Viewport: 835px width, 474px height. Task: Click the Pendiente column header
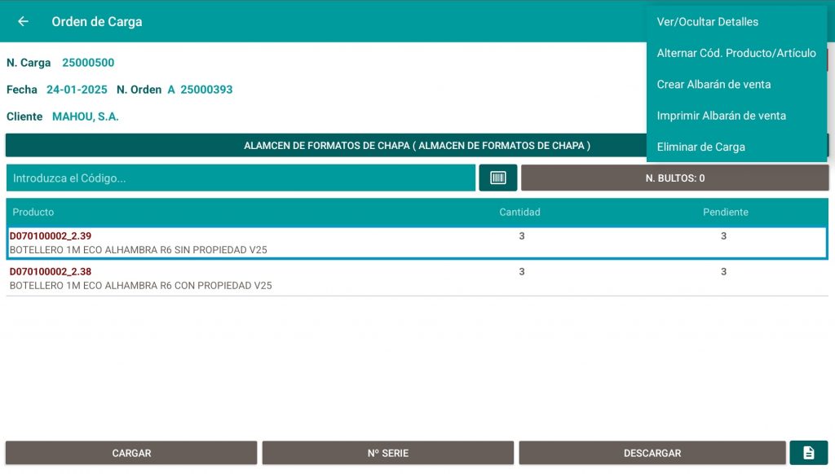[x=725, y=212]
